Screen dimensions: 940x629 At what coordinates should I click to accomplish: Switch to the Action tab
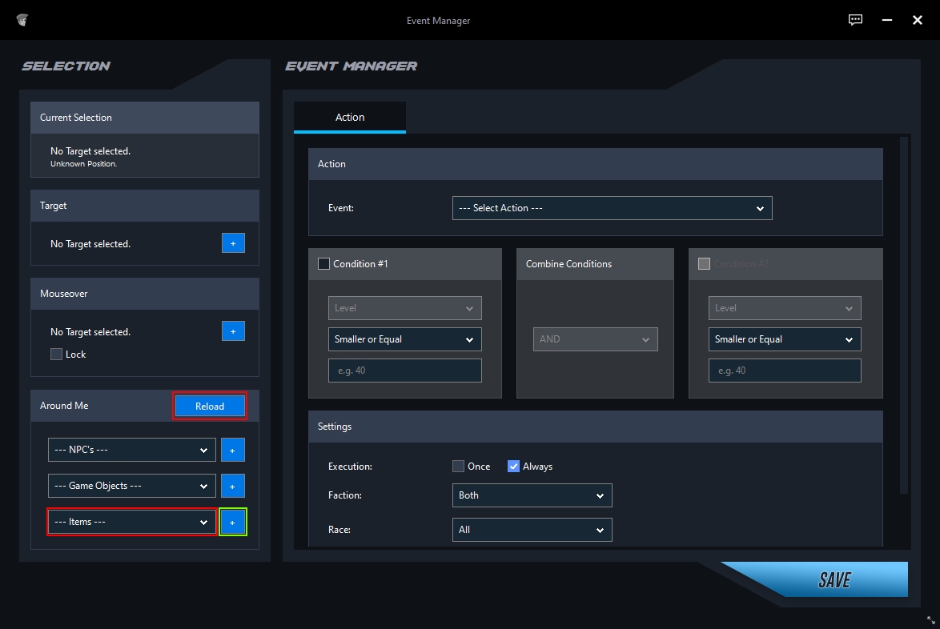point(350,118)
